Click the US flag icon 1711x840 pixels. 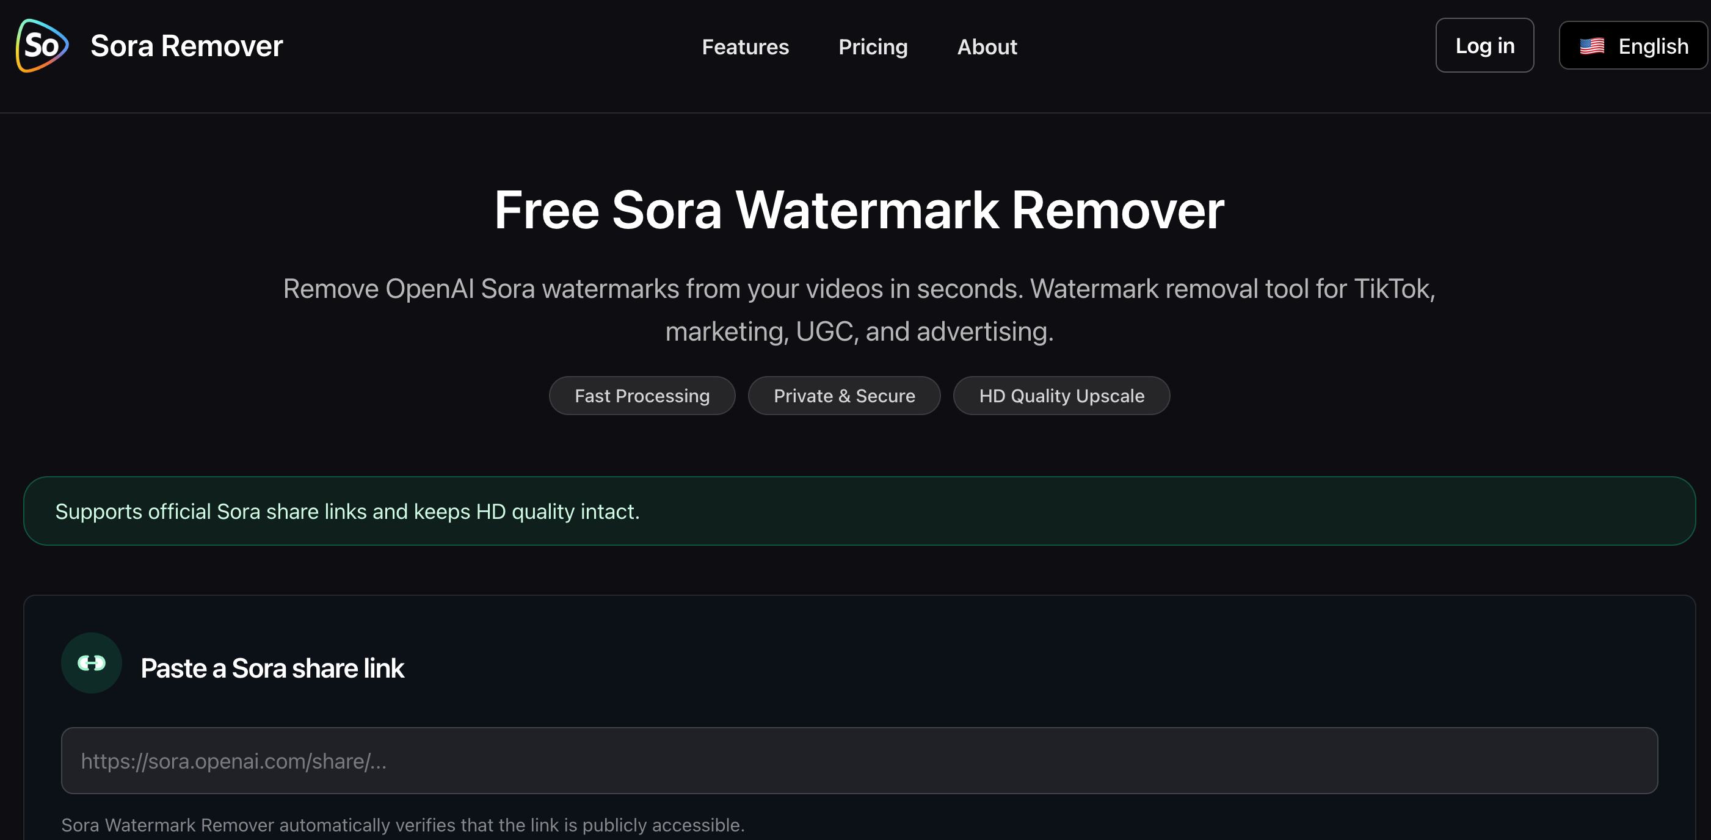pos(1592,46)
